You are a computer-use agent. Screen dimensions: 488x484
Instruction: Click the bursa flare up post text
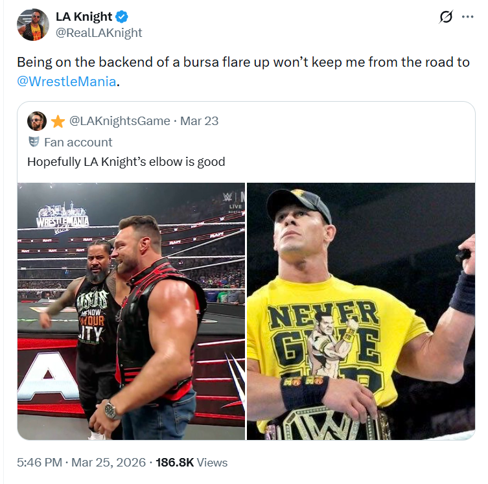pyautogui.click(x=242, y=63)
